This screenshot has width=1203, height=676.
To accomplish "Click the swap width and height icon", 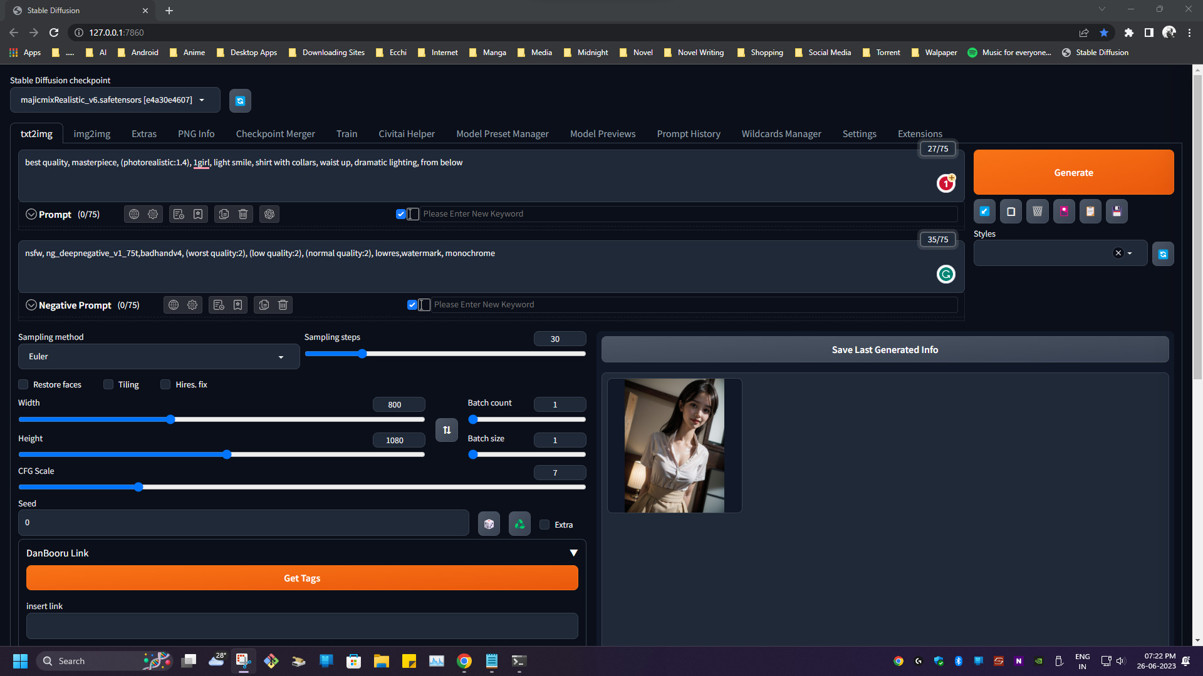I will (446, 430).
